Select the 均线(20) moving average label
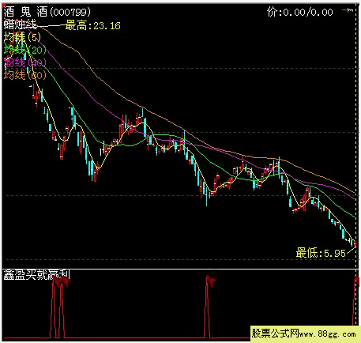The height and width of the screenshot is (343, 361). tap(24, 50)
